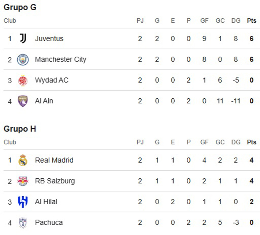Click Juventus points value 6

coord(251,39)
